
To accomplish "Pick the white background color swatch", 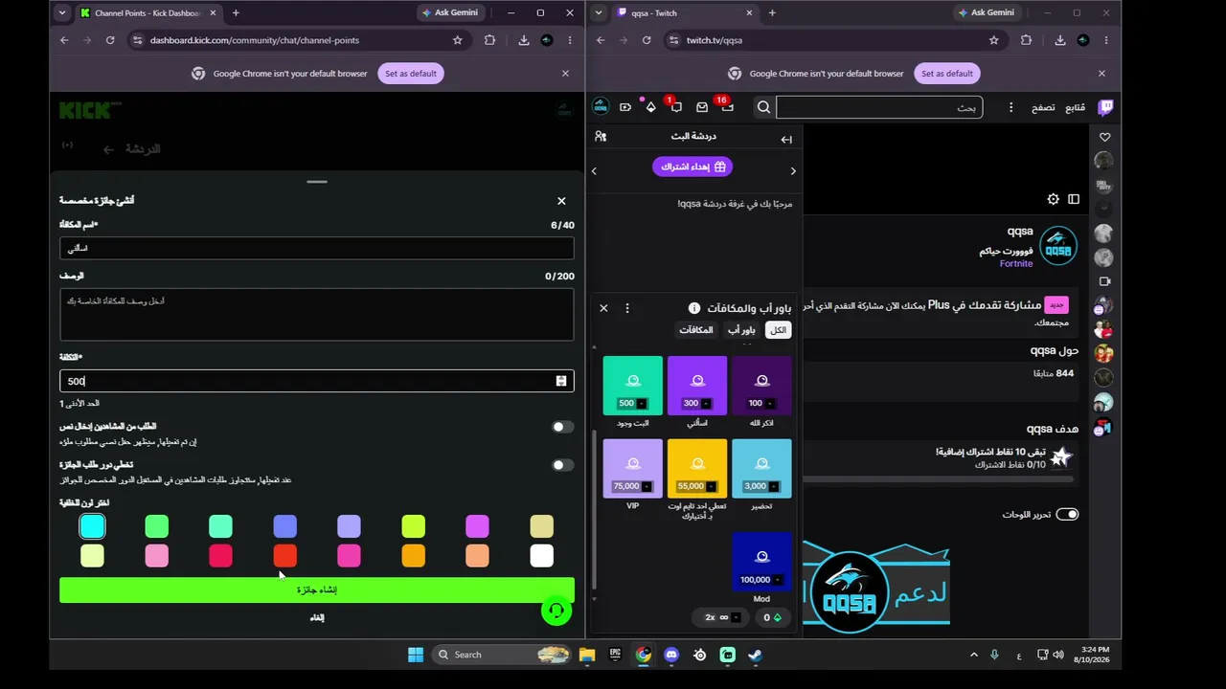I will [542, 556].
